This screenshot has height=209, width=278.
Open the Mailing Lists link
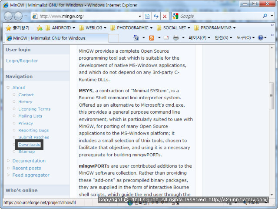tap(30, 116)
